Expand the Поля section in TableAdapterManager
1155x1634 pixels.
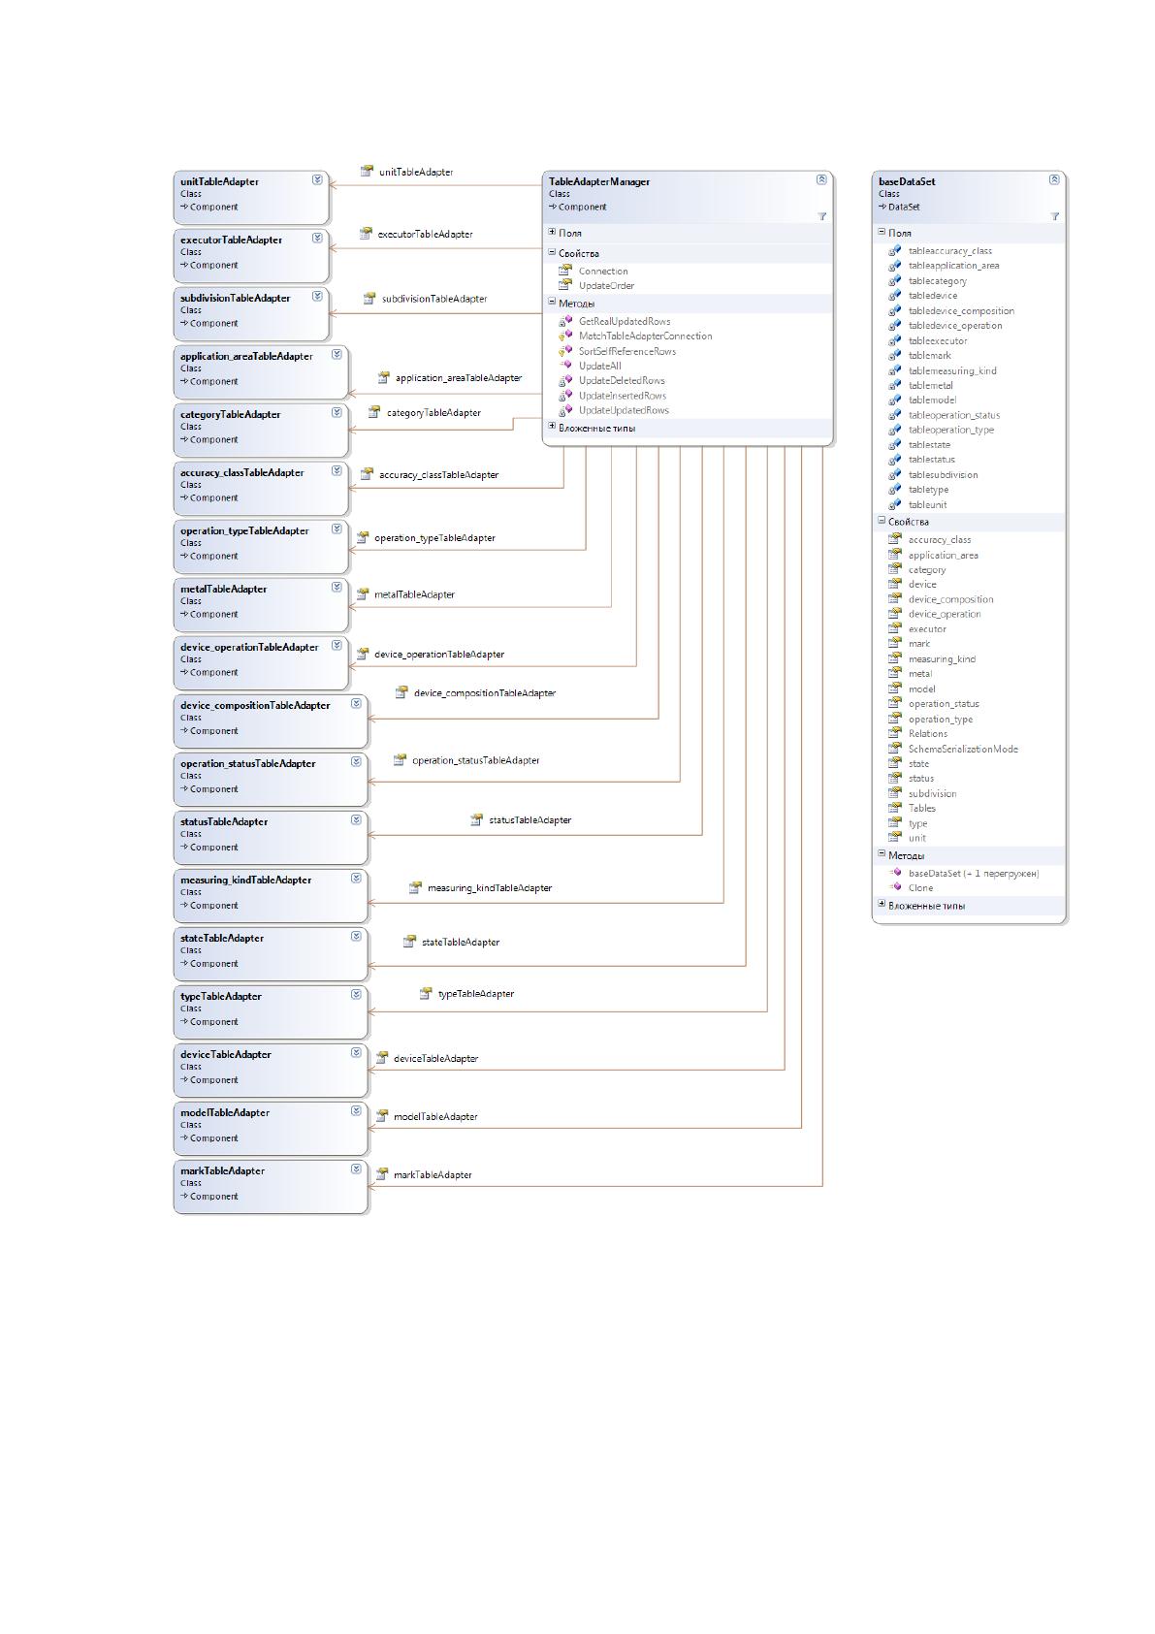552,232
